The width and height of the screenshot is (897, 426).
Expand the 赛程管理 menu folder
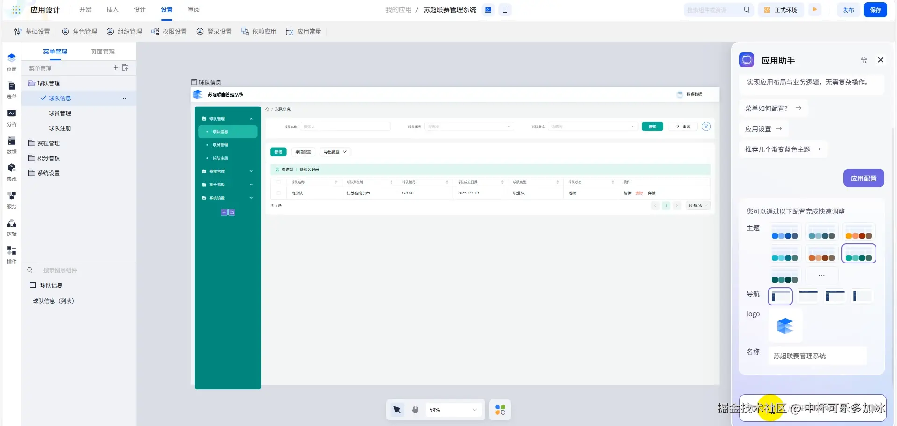point(48,143)
